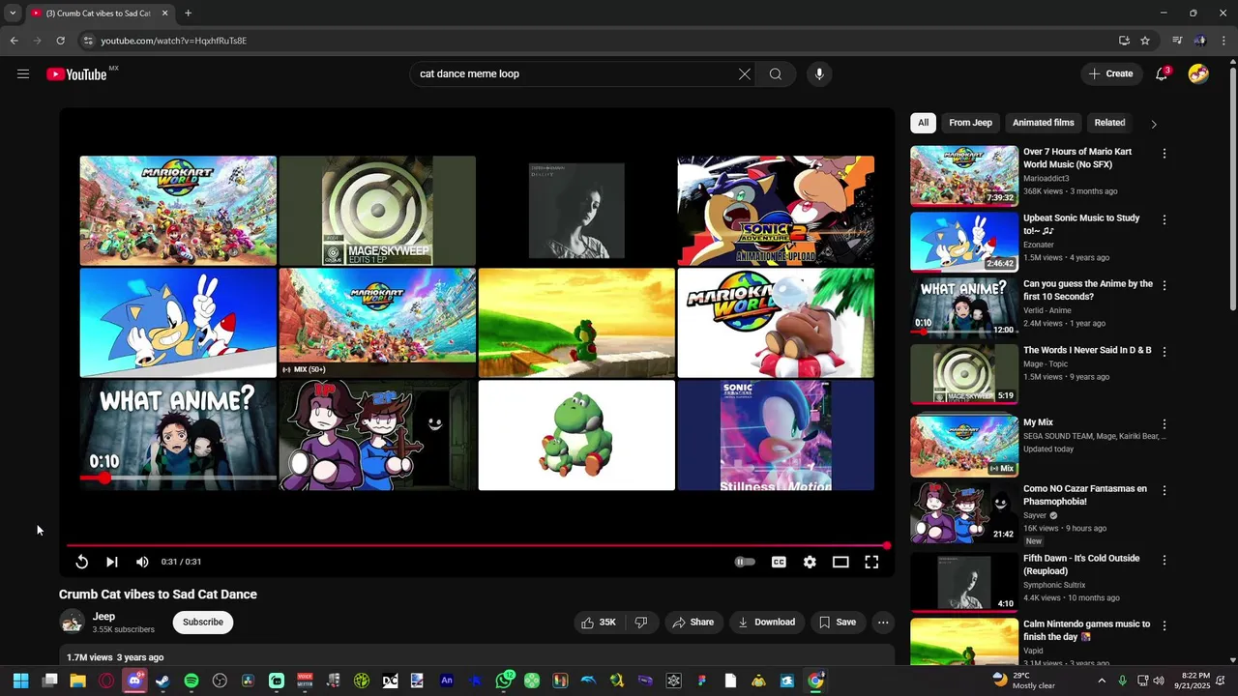
Task: Bookmark this page with the star
Action: [1145, 41]
